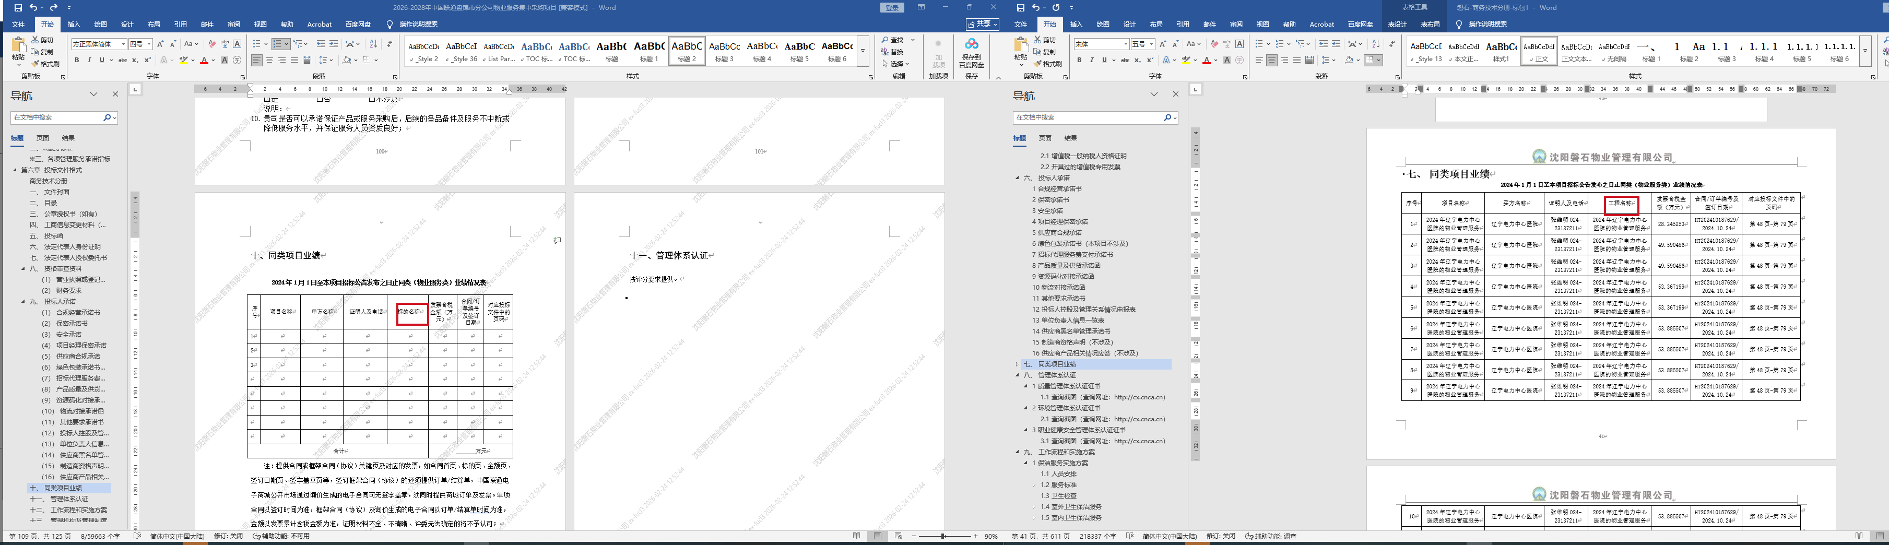Open the 审阅 tab in the left window

233,24
